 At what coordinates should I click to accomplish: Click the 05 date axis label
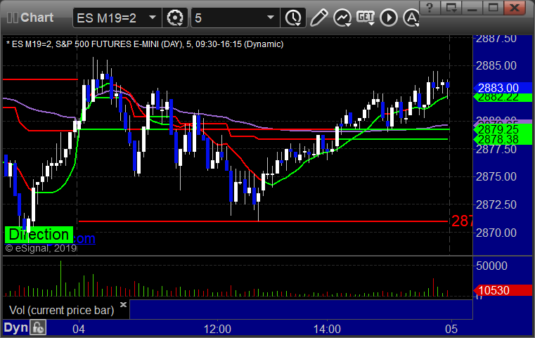[451, 329]
